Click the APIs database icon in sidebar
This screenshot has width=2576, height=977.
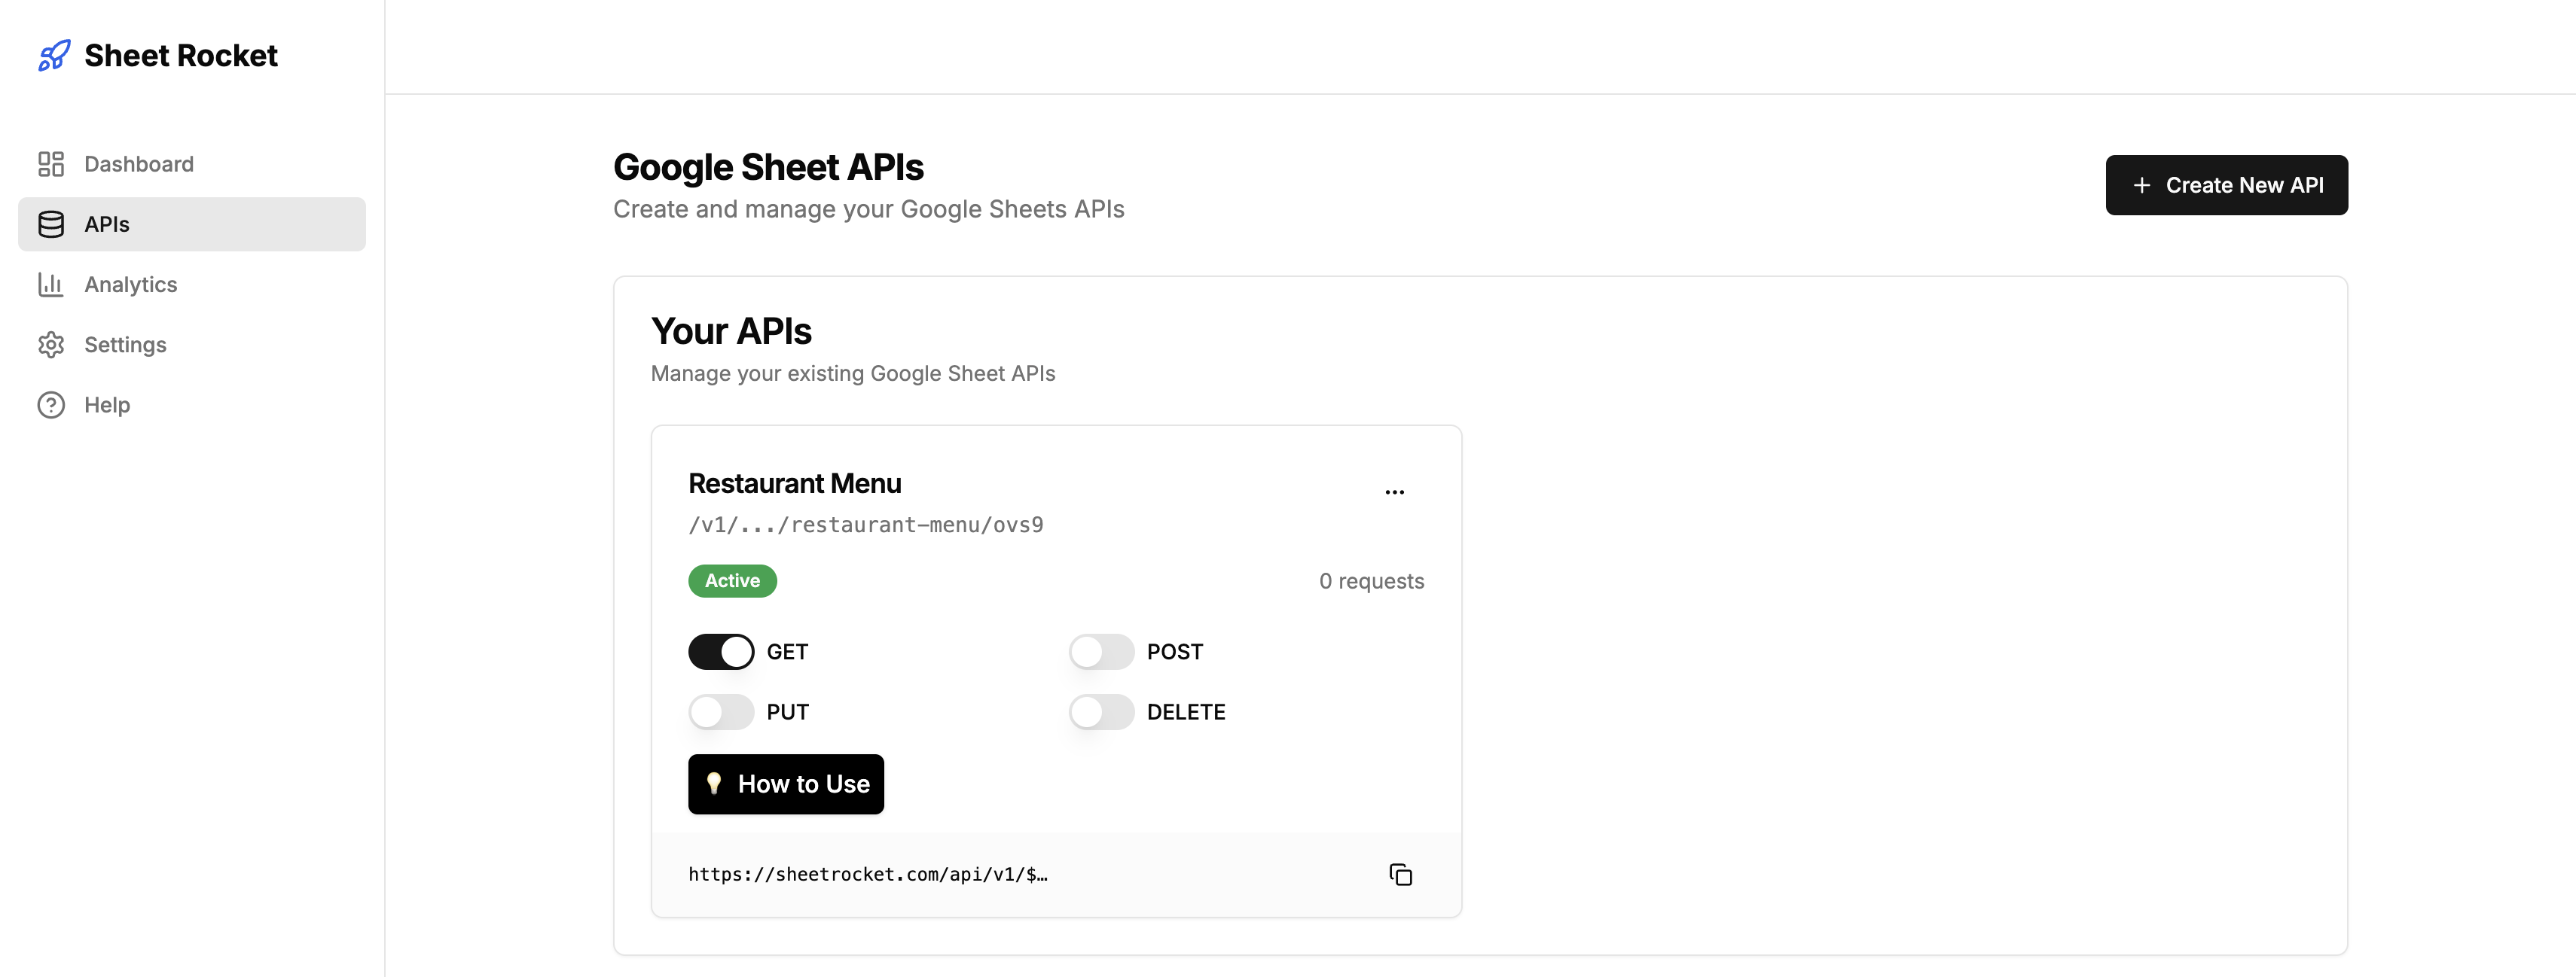point(51,224)
